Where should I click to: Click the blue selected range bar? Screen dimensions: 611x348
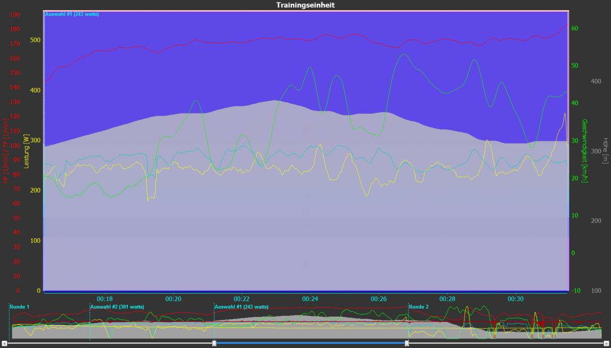pyautogui.click(x=311, y=344)
